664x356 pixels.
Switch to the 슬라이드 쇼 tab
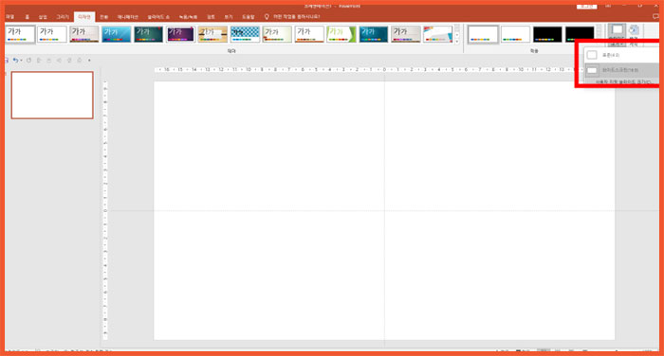[158, 17]
